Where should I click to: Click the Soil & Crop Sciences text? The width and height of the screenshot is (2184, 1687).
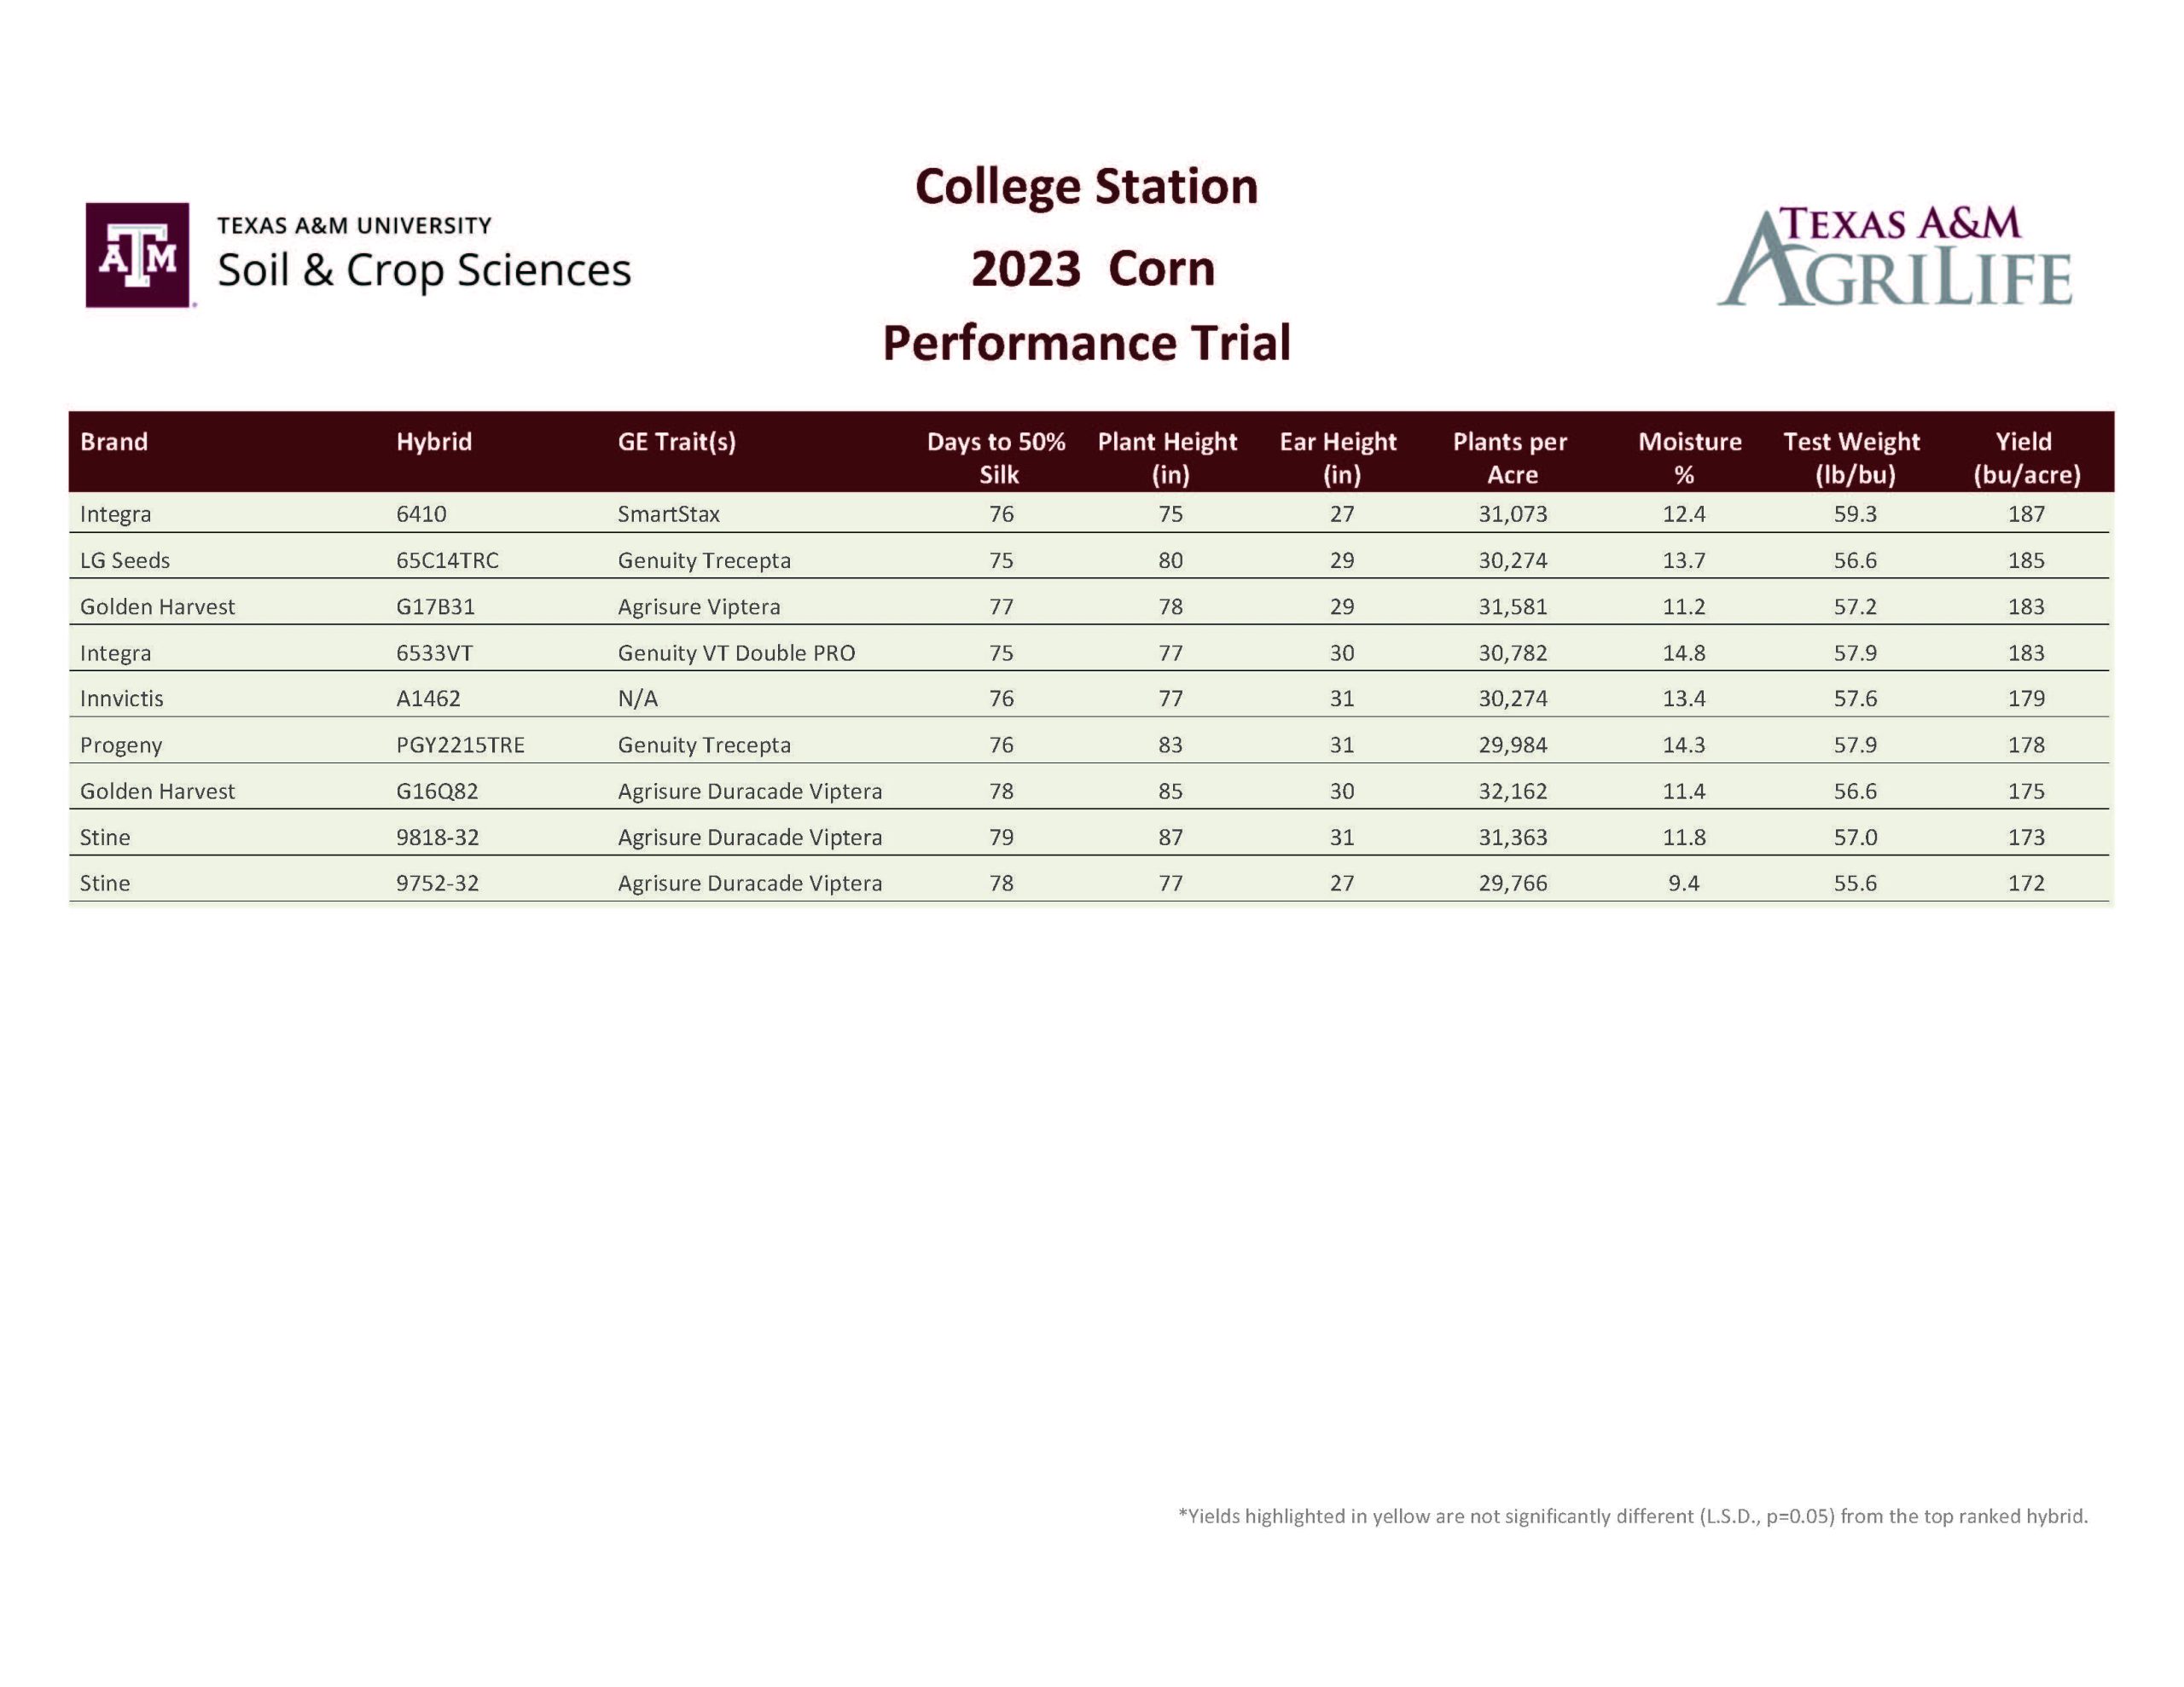click(424, 270)
